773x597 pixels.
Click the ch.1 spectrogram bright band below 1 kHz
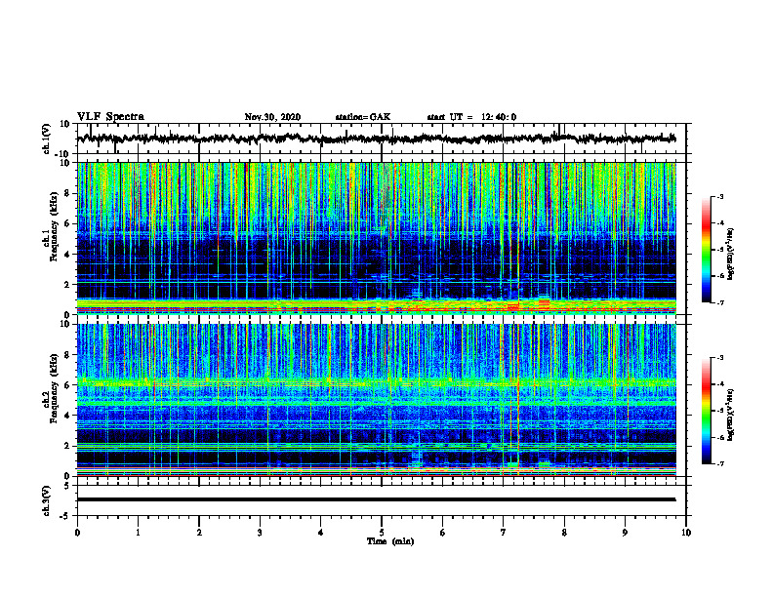click(377, 305)
